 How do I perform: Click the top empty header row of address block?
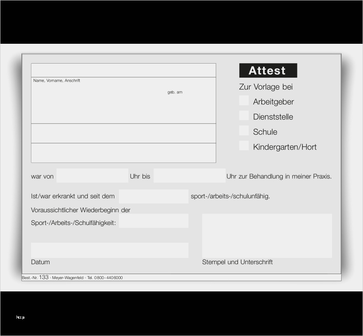124,70
